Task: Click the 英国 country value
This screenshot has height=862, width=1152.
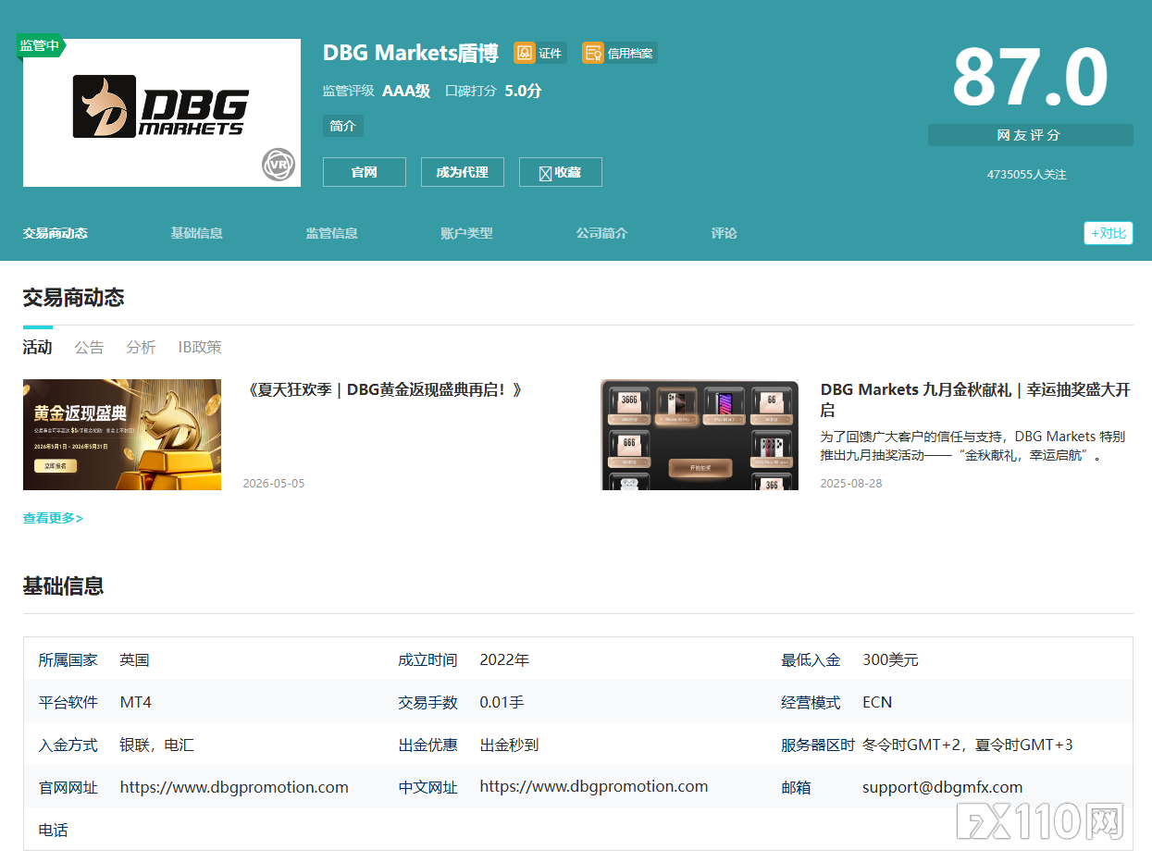Action: pyautogui.click(x=135, y=660)
